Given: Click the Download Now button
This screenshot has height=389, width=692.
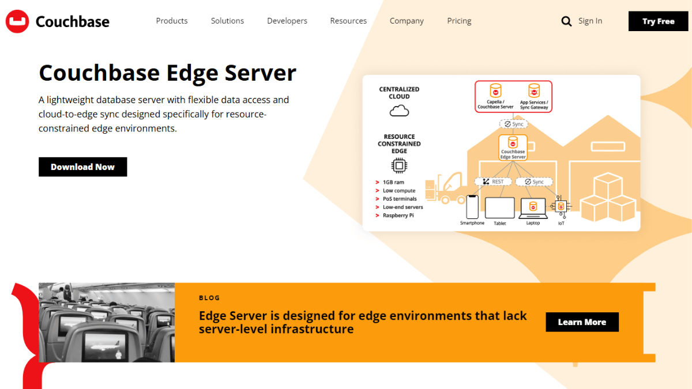Looking at the screenshot, I should click(x=82, y=167).
